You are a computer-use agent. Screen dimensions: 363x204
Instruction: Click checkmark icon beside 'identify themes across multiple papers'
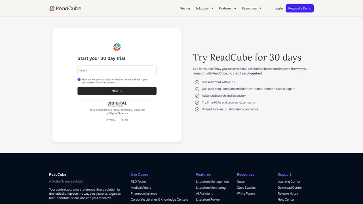pos(197,89)
